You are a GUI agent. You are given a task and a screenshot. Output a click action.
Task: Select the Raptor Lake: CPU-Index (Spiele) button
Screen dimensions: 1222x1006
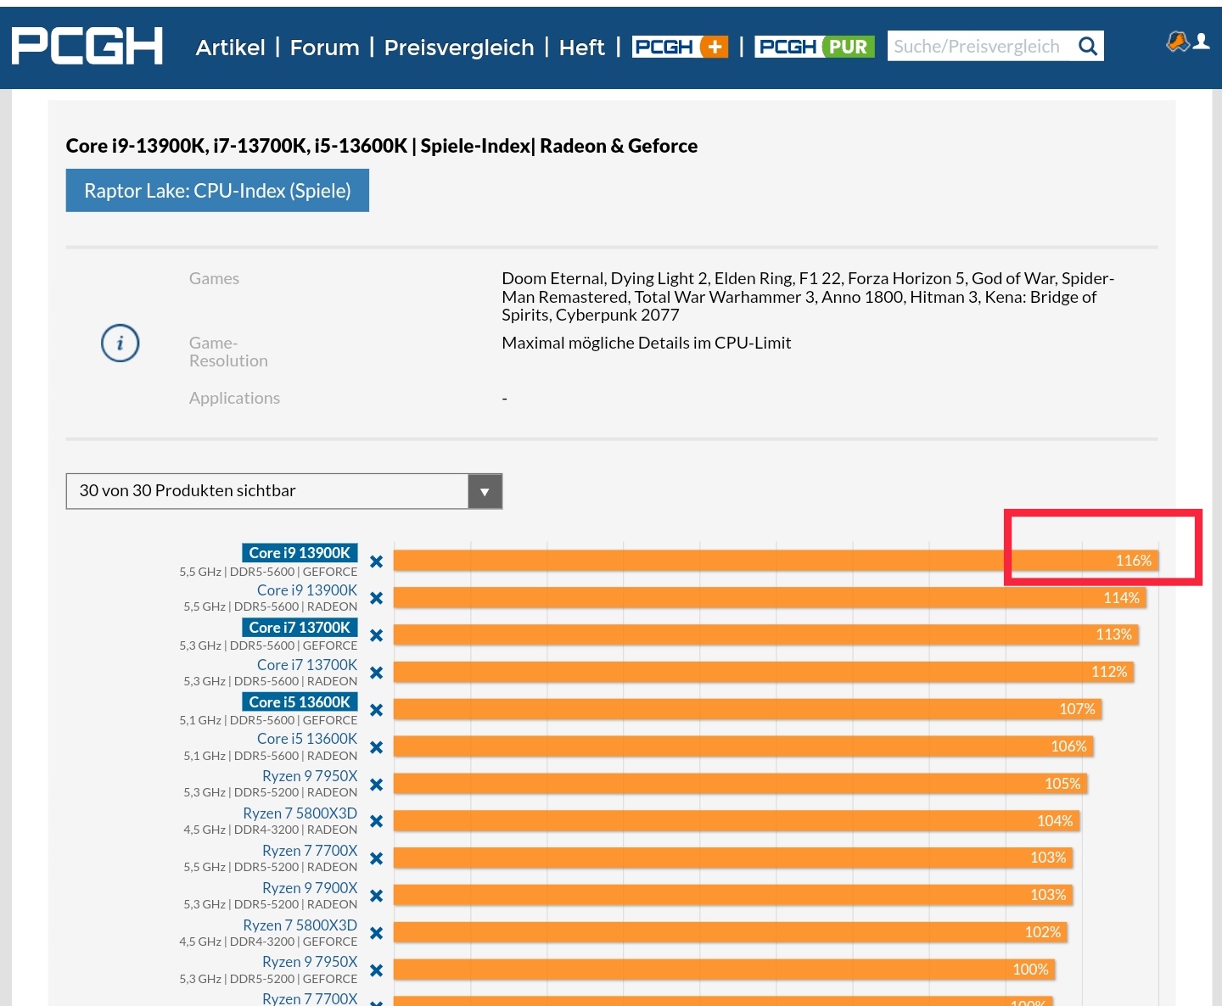point(217,191)
